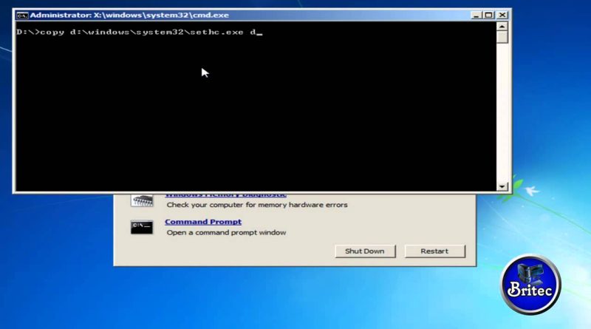Click the Restart button
The width and height of the screenshot is (591, 329).
coord(434,251)
